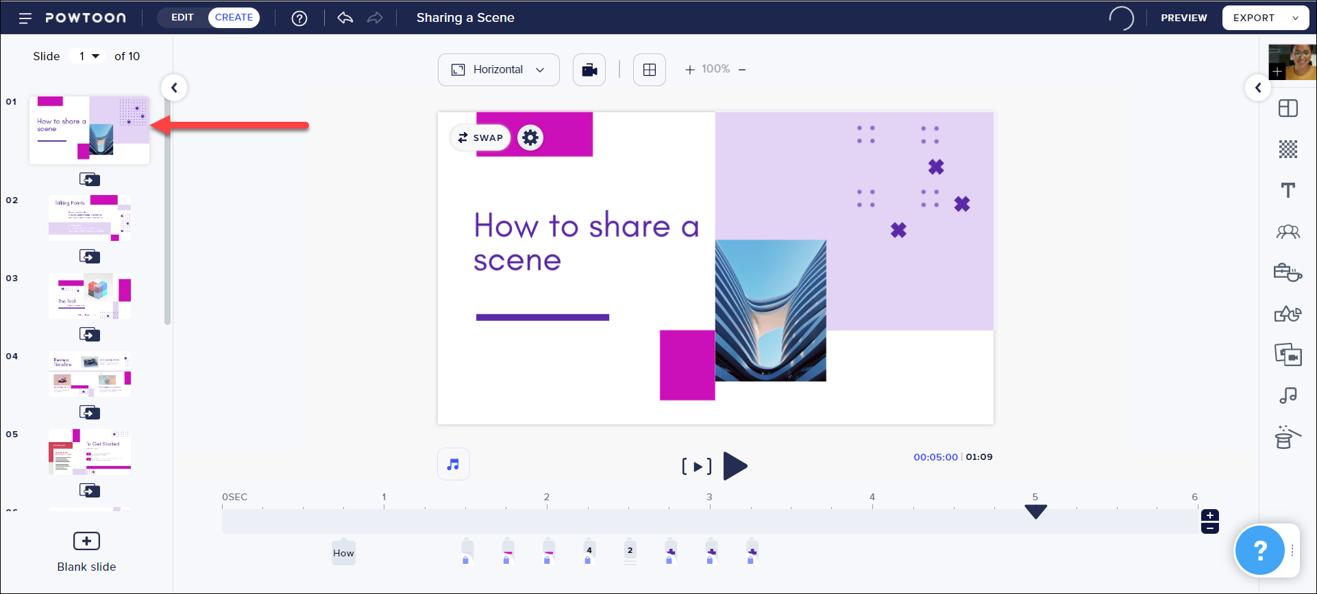Click the timeline playhead marker at 5 seconds
Viewport: 1317px width, 594px height.
coord(1035,511)
